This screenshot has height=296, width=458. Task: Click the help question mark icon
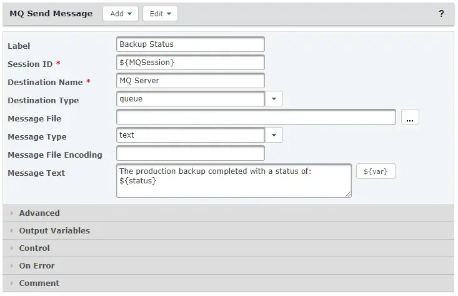[442, 14]
